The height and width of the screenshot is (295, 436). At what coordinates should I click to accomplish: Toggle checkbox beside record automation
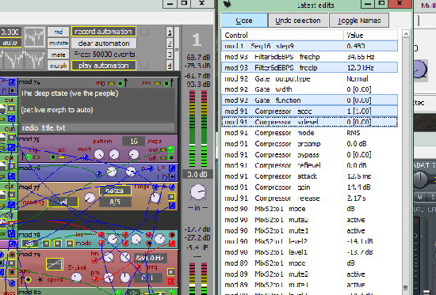(x=144, y=32)
